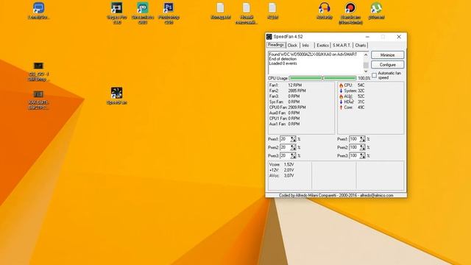Screen dimensions: 471x265
Task: Click the spinner arrows beside Pwm2 value 100
Action: click(x=363, y=147)
